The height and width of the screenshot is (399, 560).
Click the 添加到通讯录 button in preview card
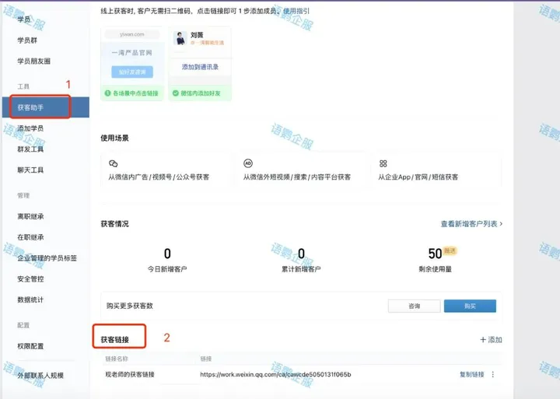(x=200, y=68)
